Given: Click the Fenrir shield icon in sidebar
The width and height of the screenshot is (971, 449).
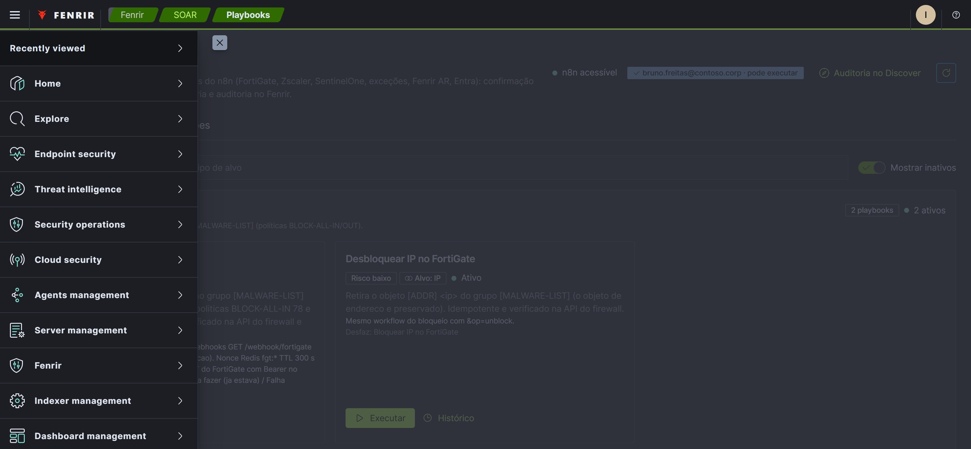Looking at the screenshot, I should (x=17, y=366).
